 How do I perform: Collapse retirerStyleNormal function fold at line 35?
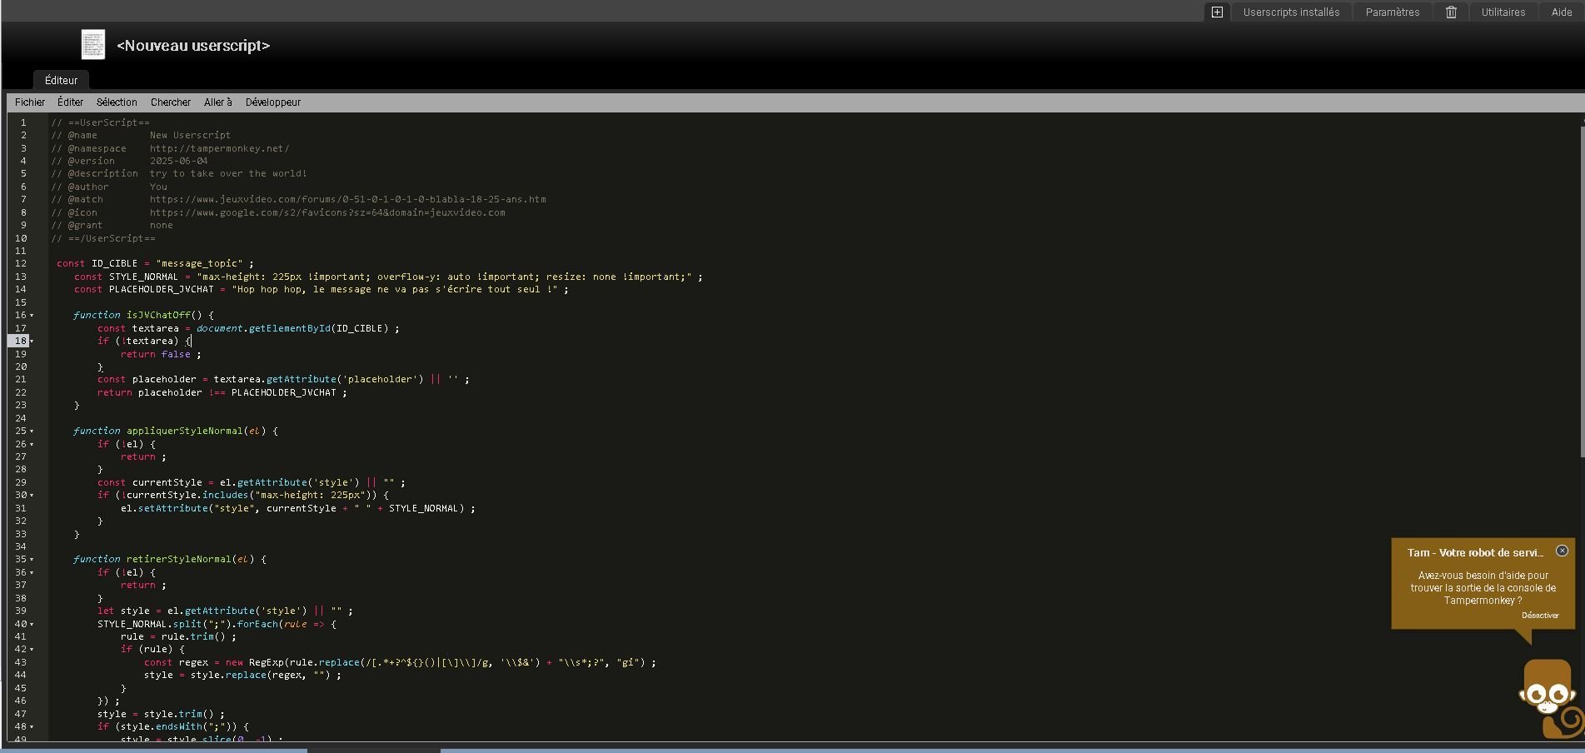[x=32, y=560]
